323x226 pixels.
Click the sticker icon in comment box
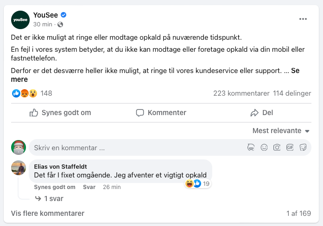(303, 148)
